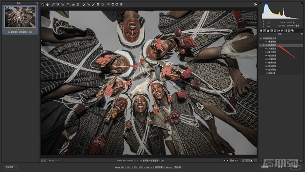Toggle full screen mode icon
This screenshot has width=305, height=172.
[x=255, y=4]
